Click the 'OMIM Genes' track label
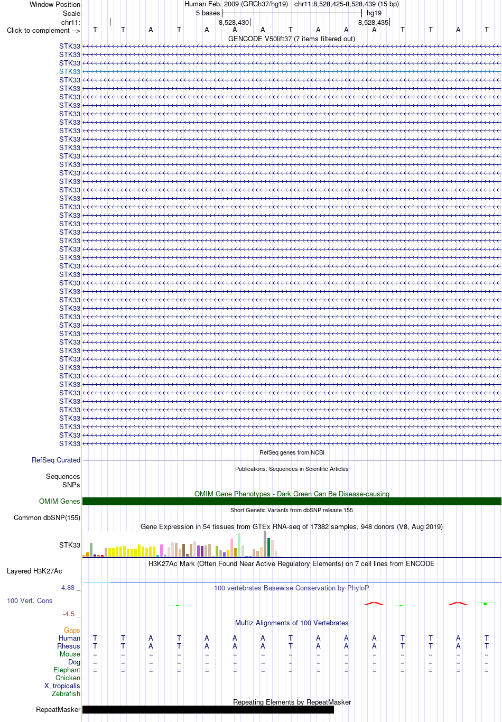Viewport: 502px width, 722px height. 60,501
